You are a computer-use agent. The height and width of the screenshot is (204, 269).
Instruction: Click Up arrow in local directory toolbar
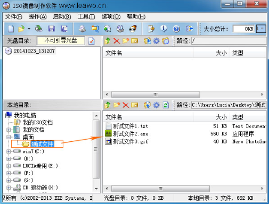pos(108,105)
